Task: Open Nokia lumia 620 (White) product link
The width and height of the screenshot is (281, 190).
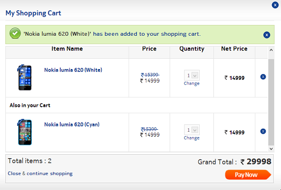Action: pyautogui.click(x=73, y=70)
